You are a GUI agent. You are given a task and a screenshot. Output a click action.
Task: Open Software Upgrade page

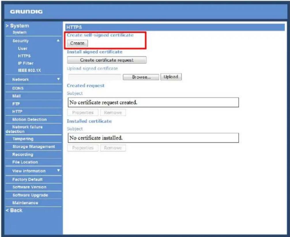point(30,195)
